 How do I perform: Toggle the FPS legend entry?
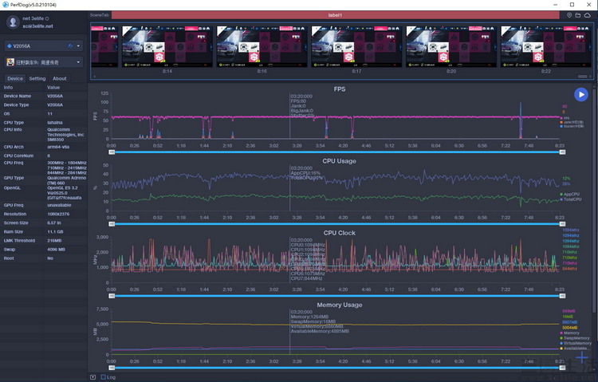coord(565,118)
